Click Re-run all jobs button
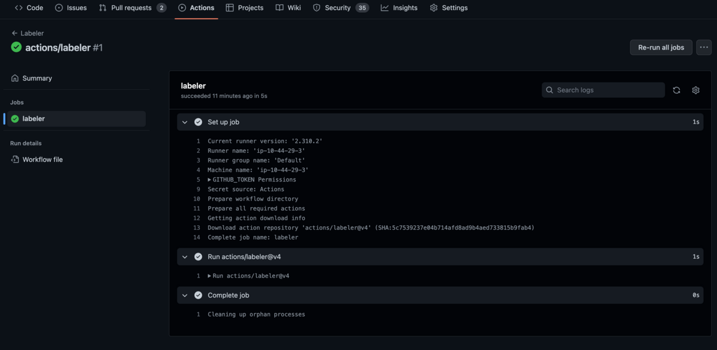The height and width of the screenshot is (350, 717). coord(661,47)
